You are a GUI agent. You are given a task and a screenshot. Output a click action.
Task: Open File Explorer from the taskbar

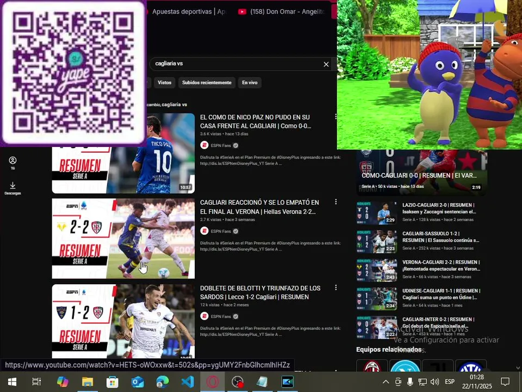tap(88, 382)
